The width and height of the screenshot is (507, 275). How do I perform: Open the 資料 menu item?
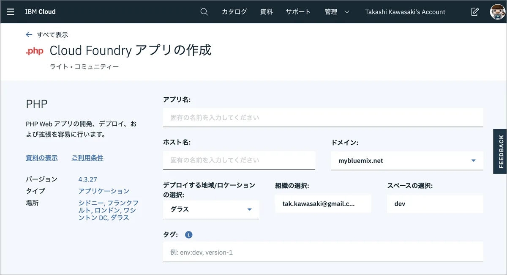tap(266, 12)
